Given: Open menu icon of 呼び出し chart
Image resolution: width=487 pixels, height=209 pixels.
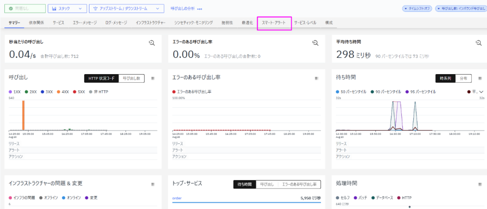Looking at the screenshot, I should pyautogui.click(x=153, y=78).
